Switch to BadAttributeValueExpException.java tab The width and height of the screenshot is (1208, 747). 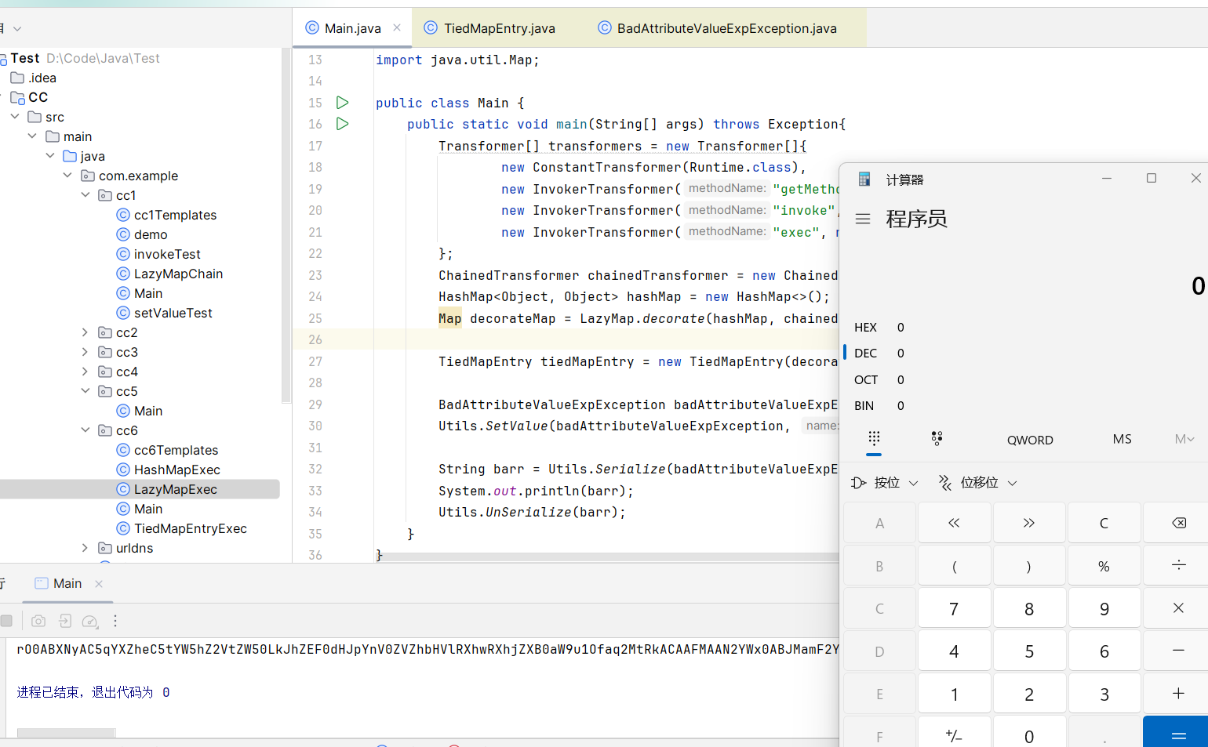click(726, 28)
